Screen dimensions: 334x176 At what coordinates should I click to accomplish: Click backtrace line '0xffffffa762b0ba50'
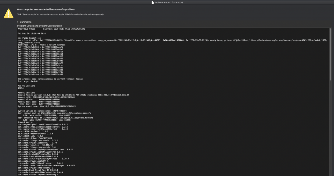[x=40, y=56]
